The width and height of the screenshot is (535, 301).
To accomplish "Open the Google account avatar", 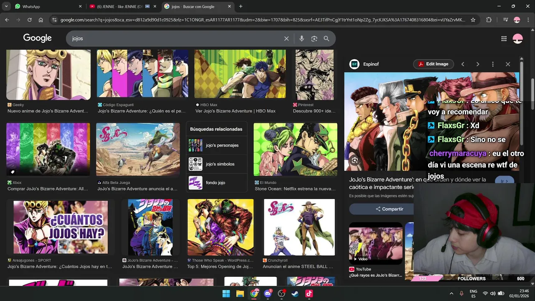I will click(x=517, y=38).
